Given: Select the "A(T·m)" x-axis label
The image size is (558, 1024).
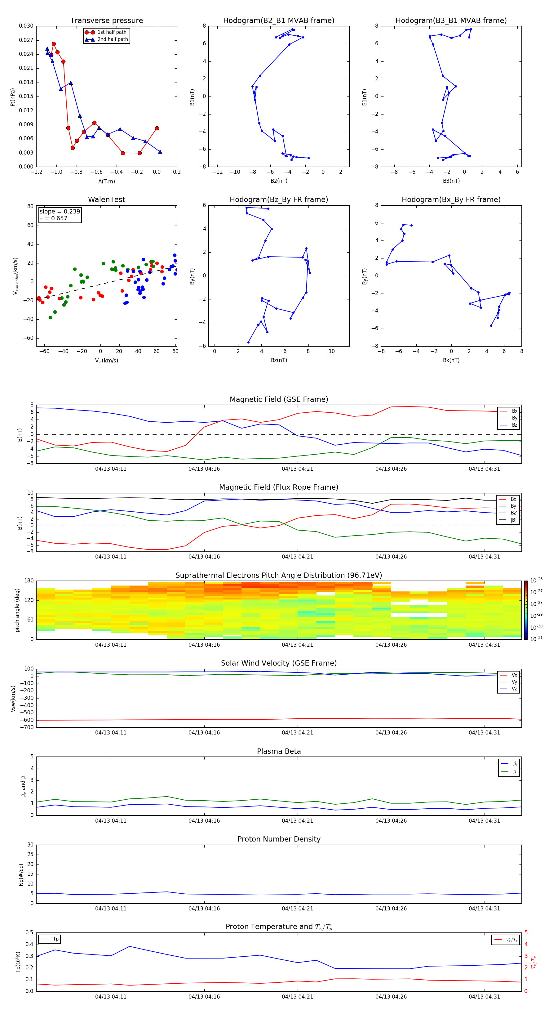Looking at the screenshot, I should coord(106,181).
